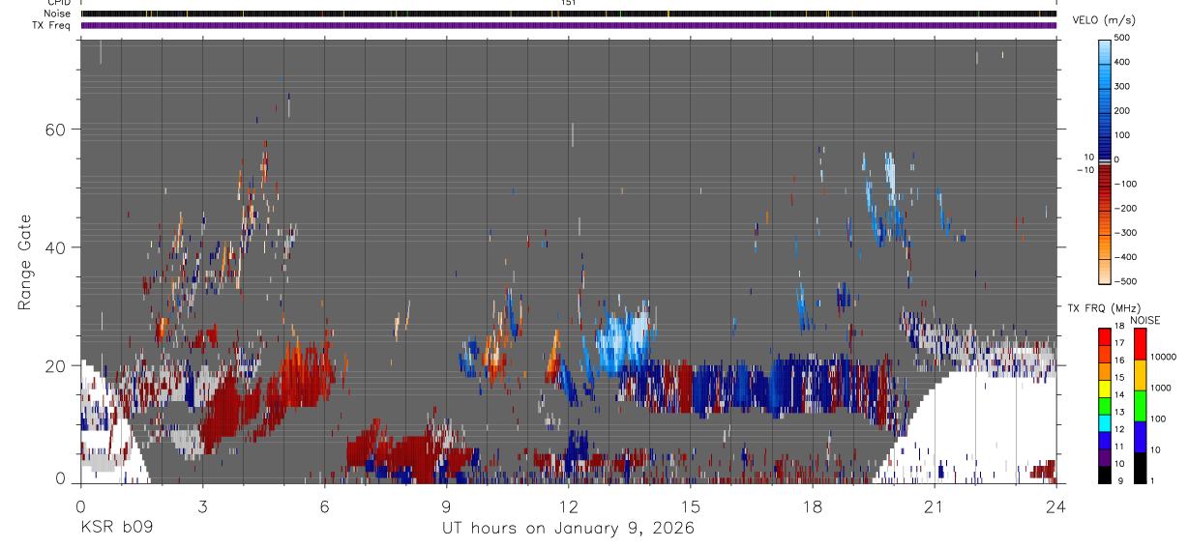Click the '200' tick on velocity scale
This screenshot has height=548, width=1188.
point(1124,110)
